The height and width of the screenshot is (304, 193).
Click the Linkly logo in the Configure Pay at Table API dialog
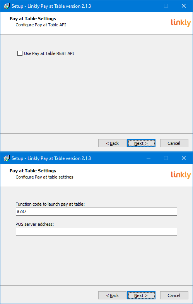pyautogui.click(x=181, y=23)
